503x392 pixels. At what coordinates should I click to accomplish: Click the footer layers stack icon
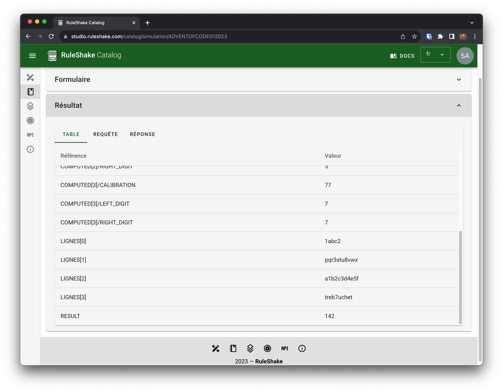(250, 348)
